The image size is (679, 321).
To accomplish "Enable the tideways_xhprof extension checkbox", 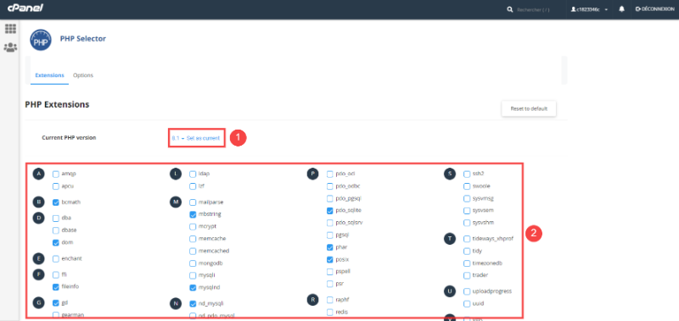I will click(467, 239).
